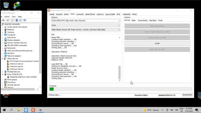Click the Screenshot button

click(x=187, y=95)
